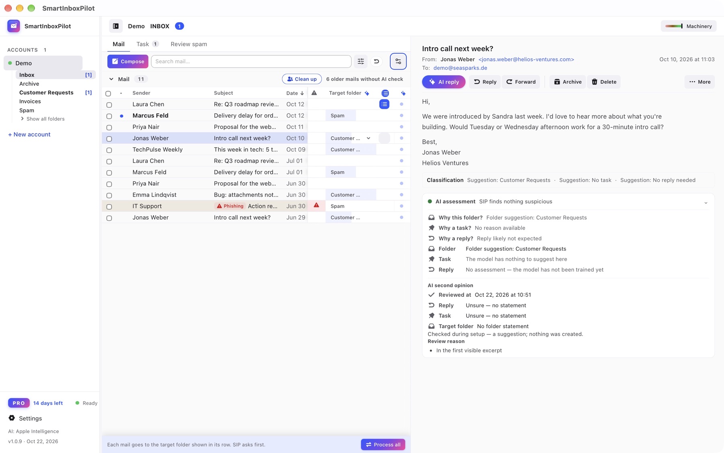
Task: Select the Mail tab
Action: pyautogui.click(x=118, y=44)
